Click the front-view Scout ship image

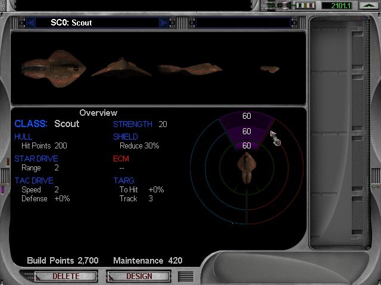121,68
